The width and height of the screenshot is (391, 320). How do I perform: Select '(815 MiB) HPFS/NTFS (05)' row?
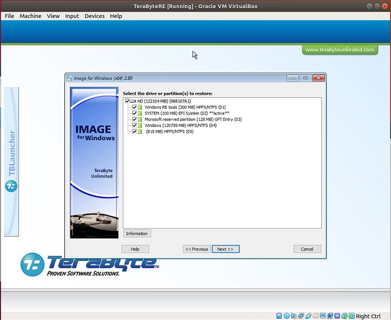(x=170, y=131)
